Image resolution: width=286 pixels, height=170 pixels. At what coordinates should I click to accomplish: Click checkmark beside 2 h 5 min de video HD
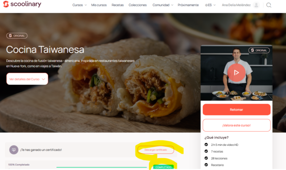coord(206,145)
